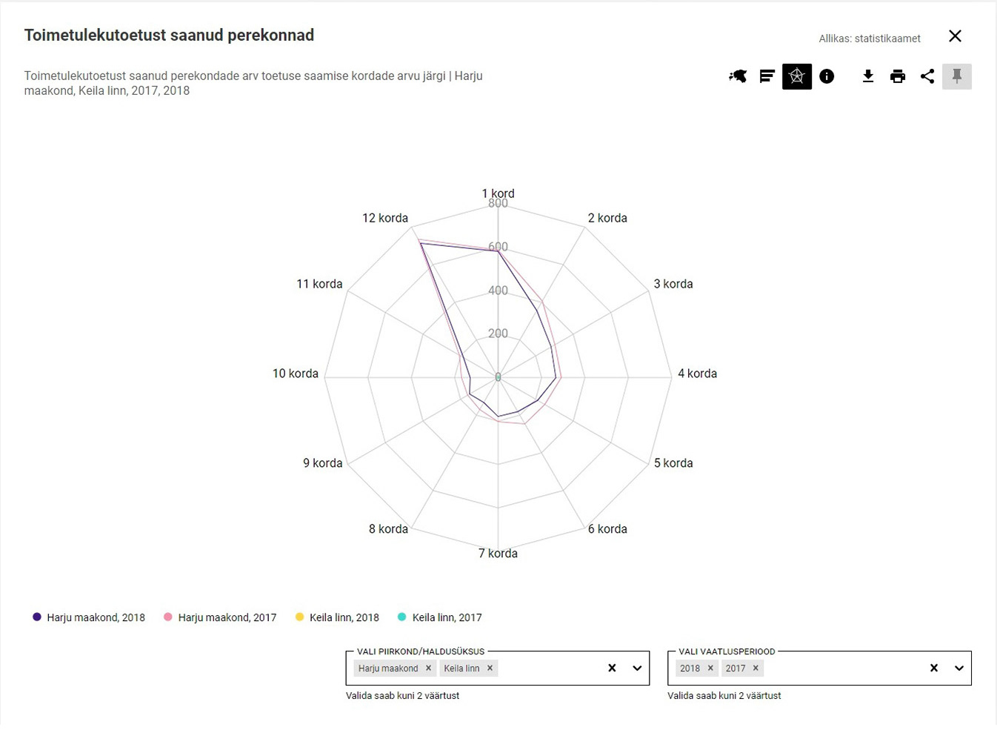The width and height of the screenshot is (997, 730).
Task: Remove the Harju maakond chip
Action: pos(428,668)
